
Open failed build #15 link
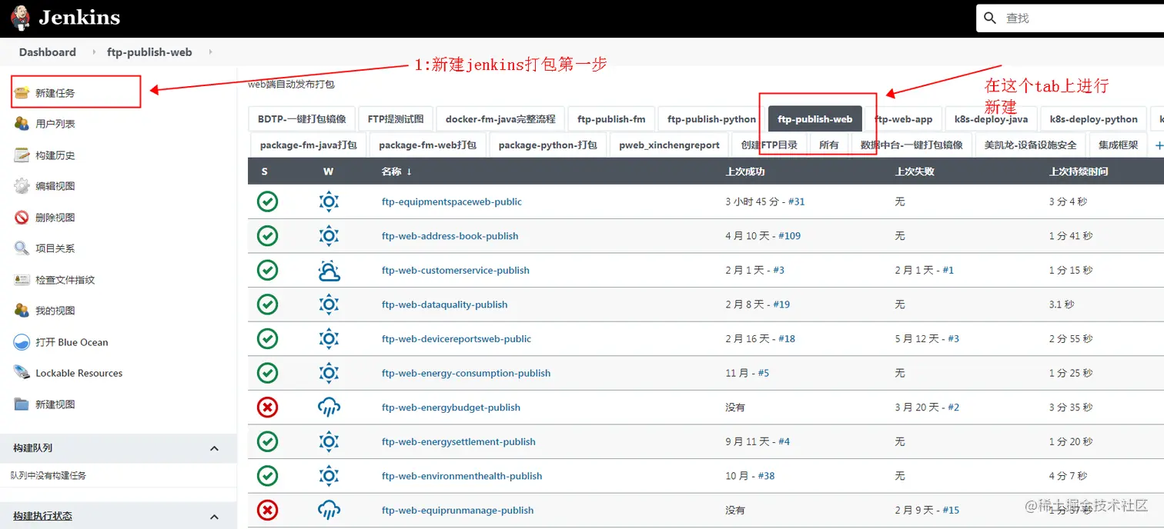click(951, 510)
